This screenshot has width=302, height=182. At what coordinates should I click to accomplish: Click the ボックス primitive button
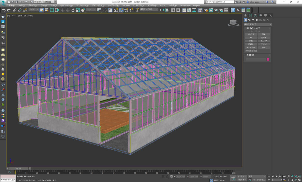click(x=251, y=34)
